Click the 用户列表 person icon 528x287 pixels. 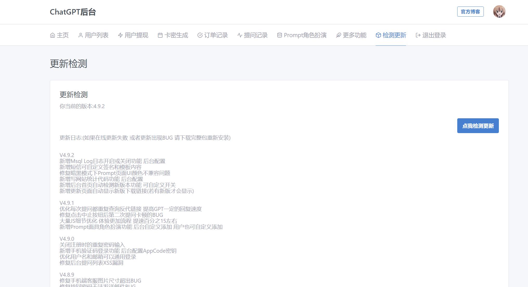(x=80, y=35)
